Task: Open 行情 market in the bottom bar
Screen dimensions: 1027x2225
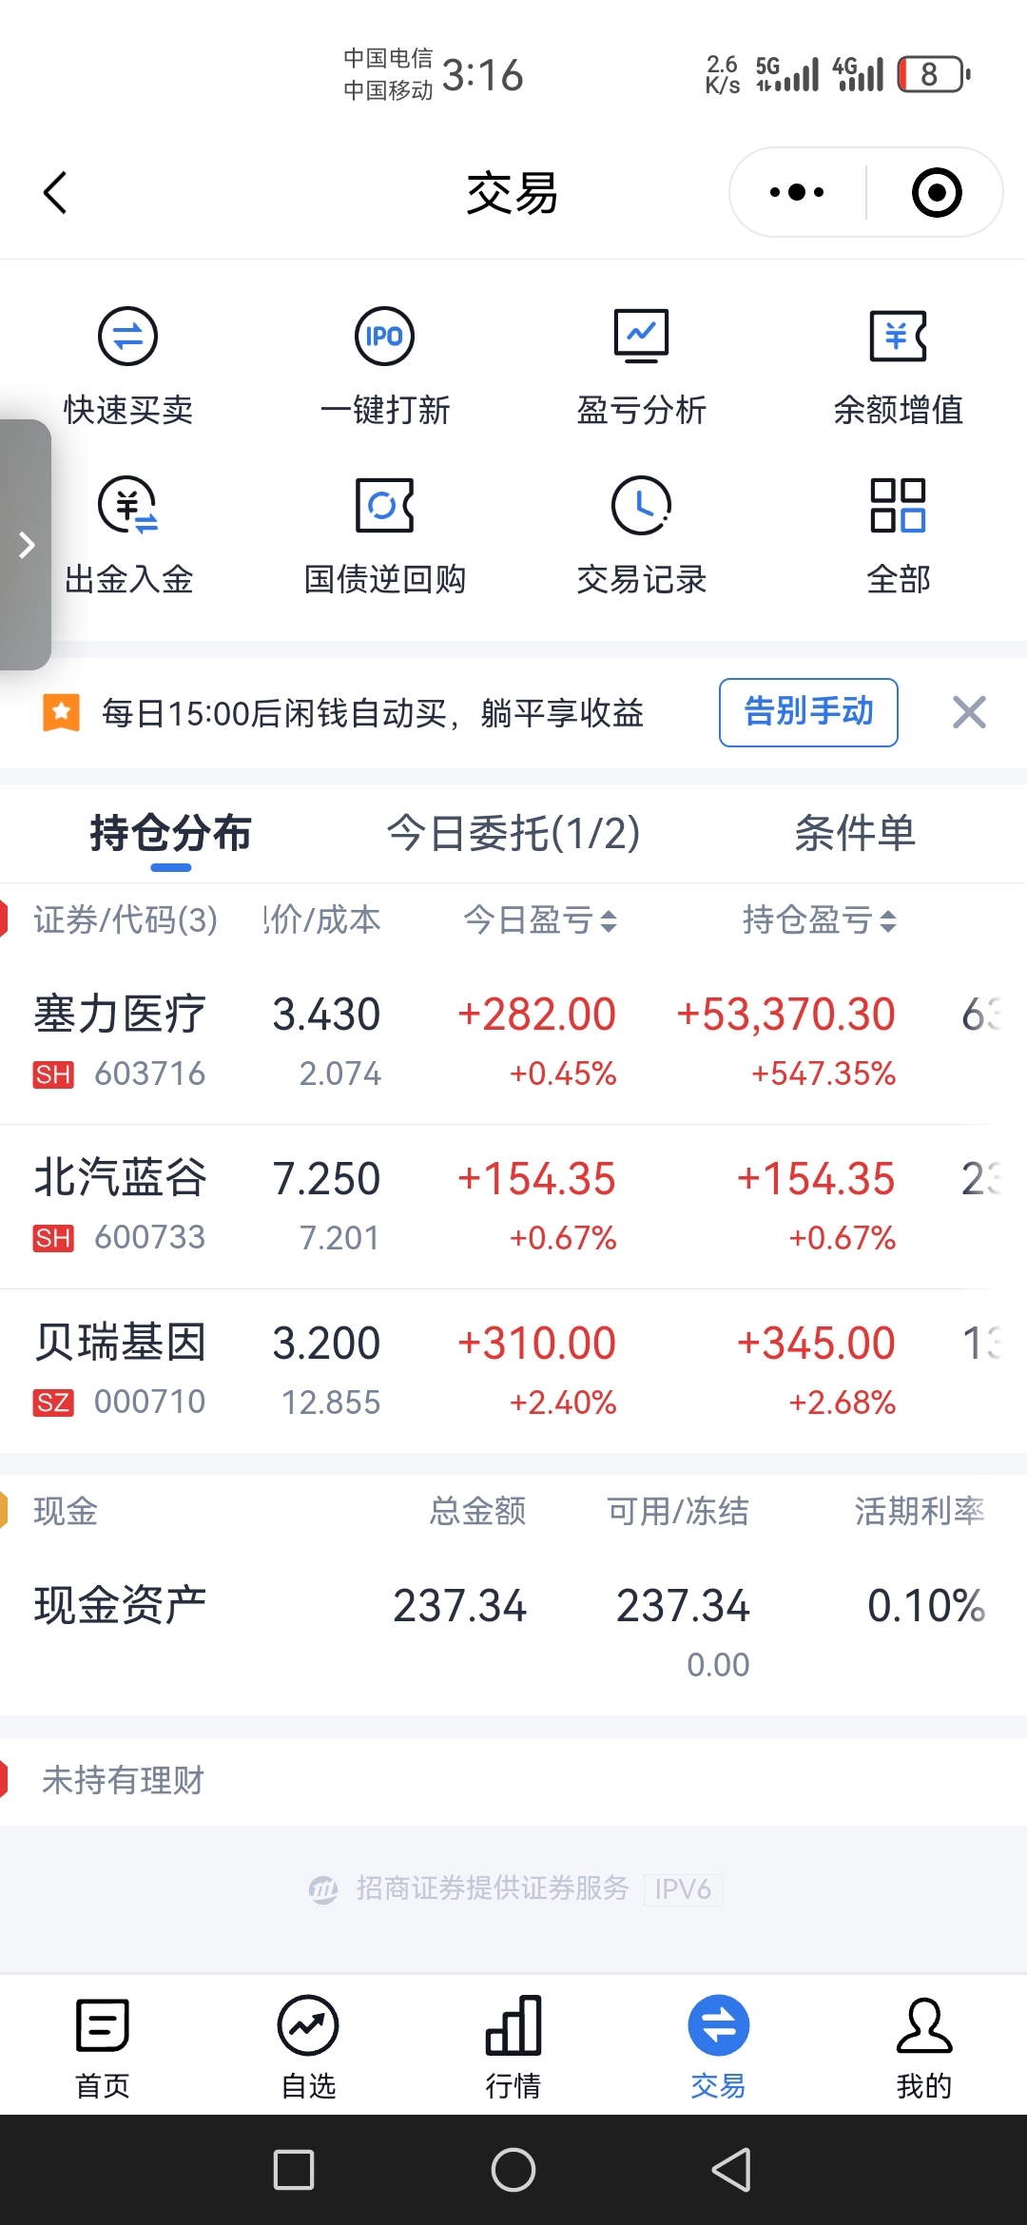Action: tap(513, 2046)
